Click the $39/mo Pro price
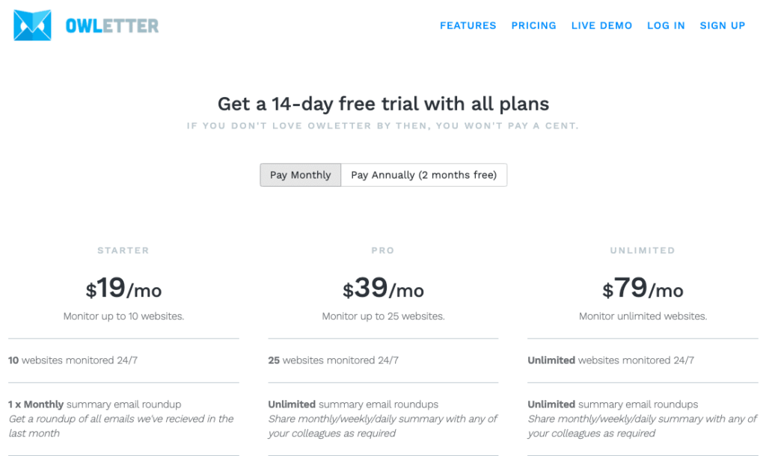 [x=383, y=288]
